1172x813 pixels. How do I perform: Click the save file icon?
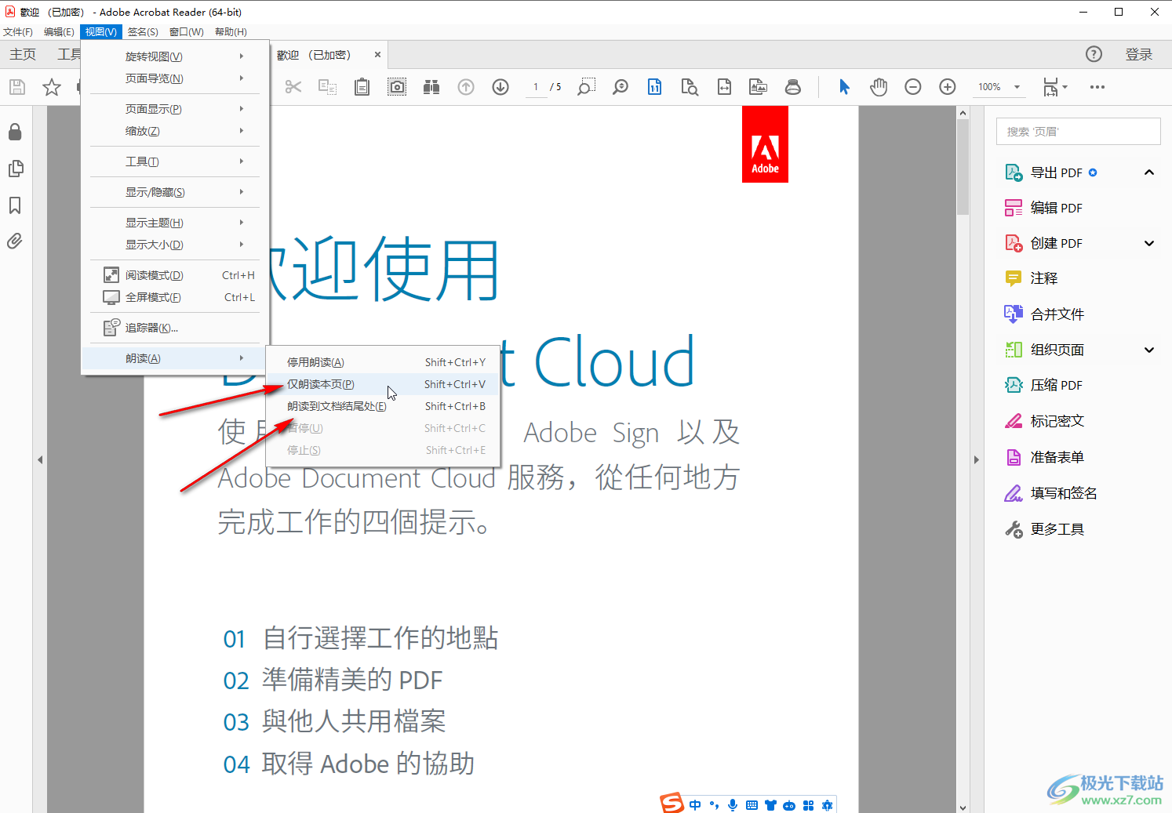point(17,87)
